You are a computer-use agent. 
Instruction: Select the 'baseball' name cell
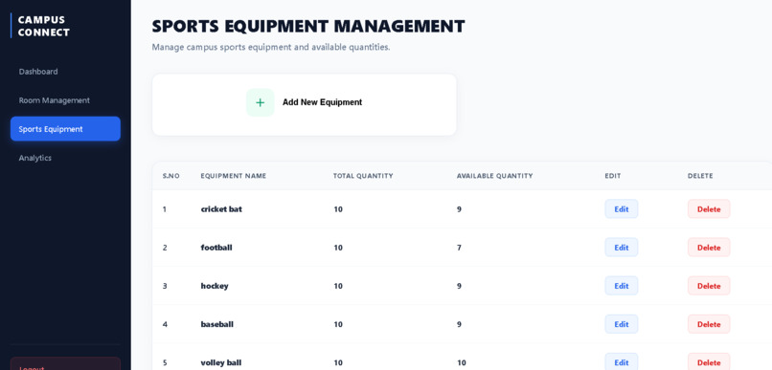tap(217, 324)
